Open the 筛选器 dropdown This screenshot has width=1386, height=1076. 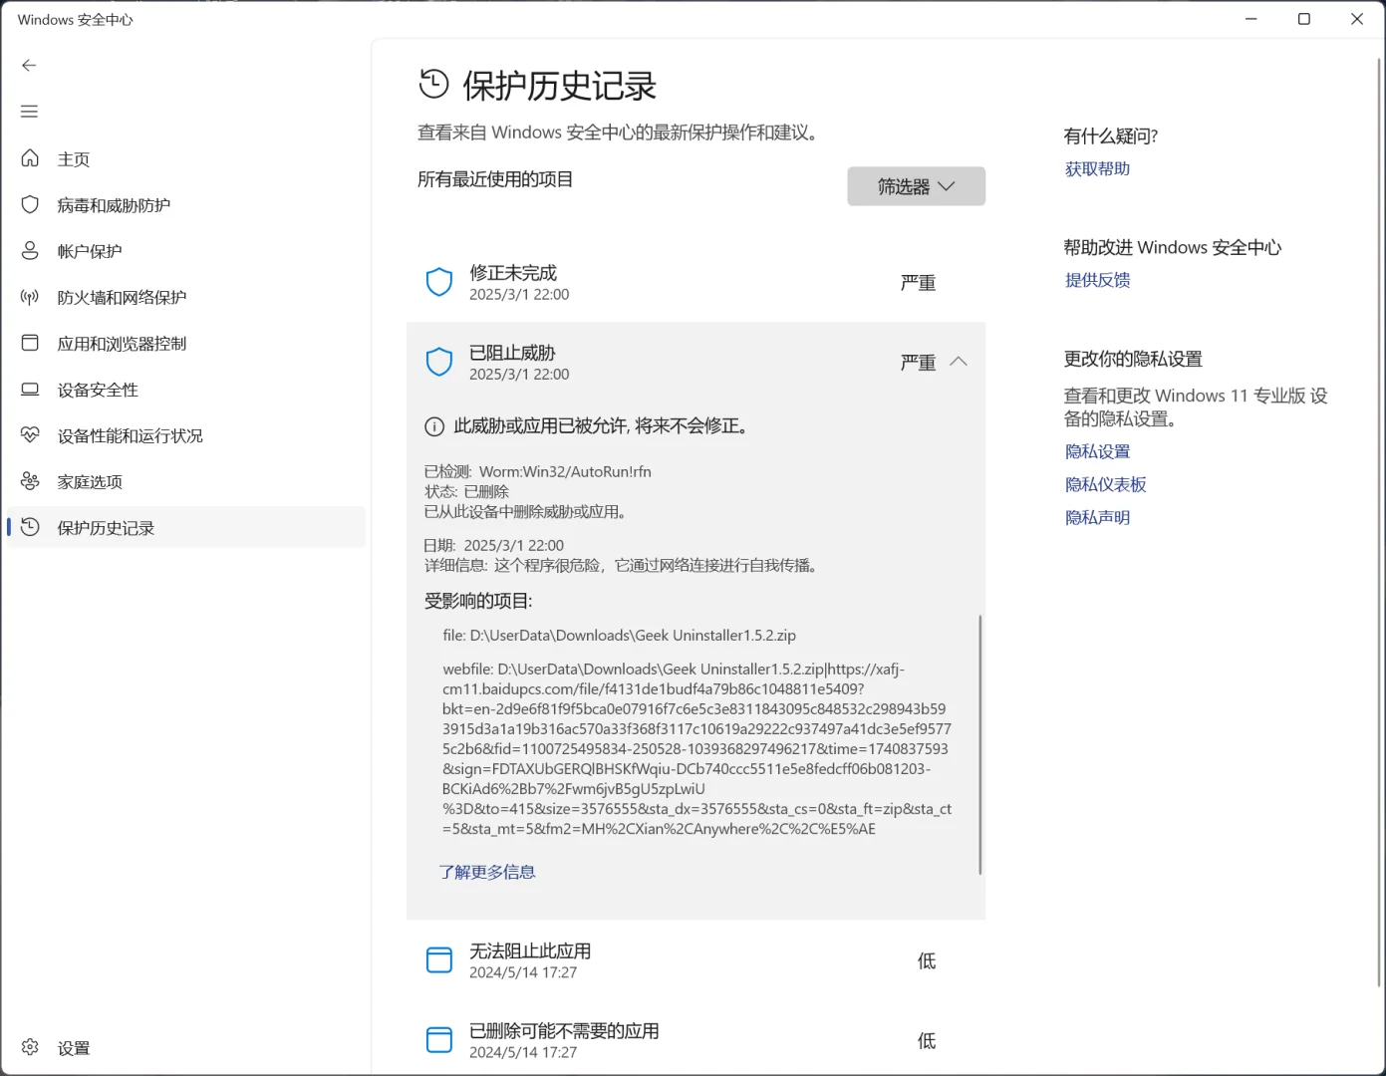click(916, 186)
